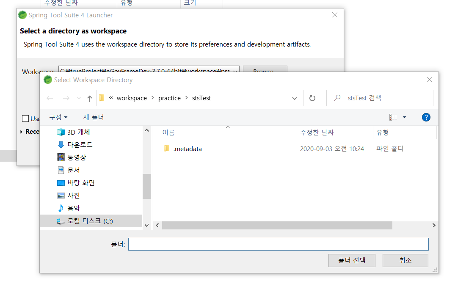Confirm with 폴더 선택 button
The image size is (455, 284).
coord(352,260)
